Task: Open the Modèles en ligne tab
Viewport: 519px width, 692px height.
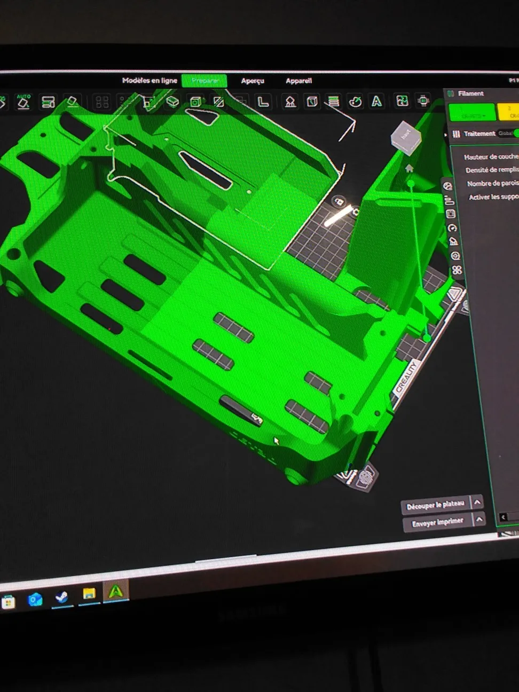Action: point(150,81)
